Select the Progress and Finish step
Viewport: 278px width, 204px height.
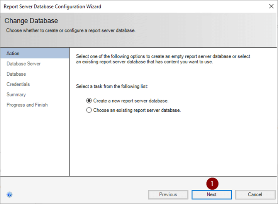27,105
